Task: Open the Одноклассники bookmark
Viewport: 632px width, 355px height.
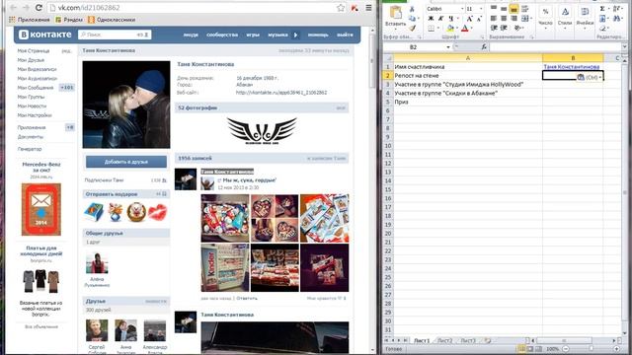Action: point(112,20)
